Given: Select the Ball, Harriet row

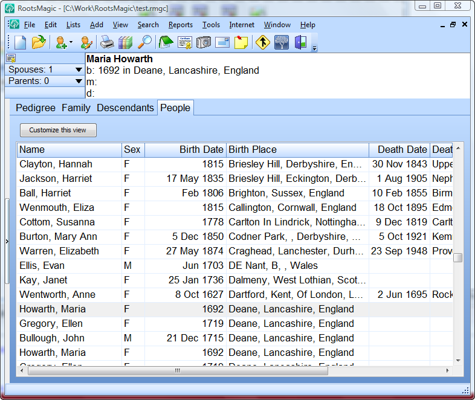Looking at the screenshot, I should [x=234, y=193].
